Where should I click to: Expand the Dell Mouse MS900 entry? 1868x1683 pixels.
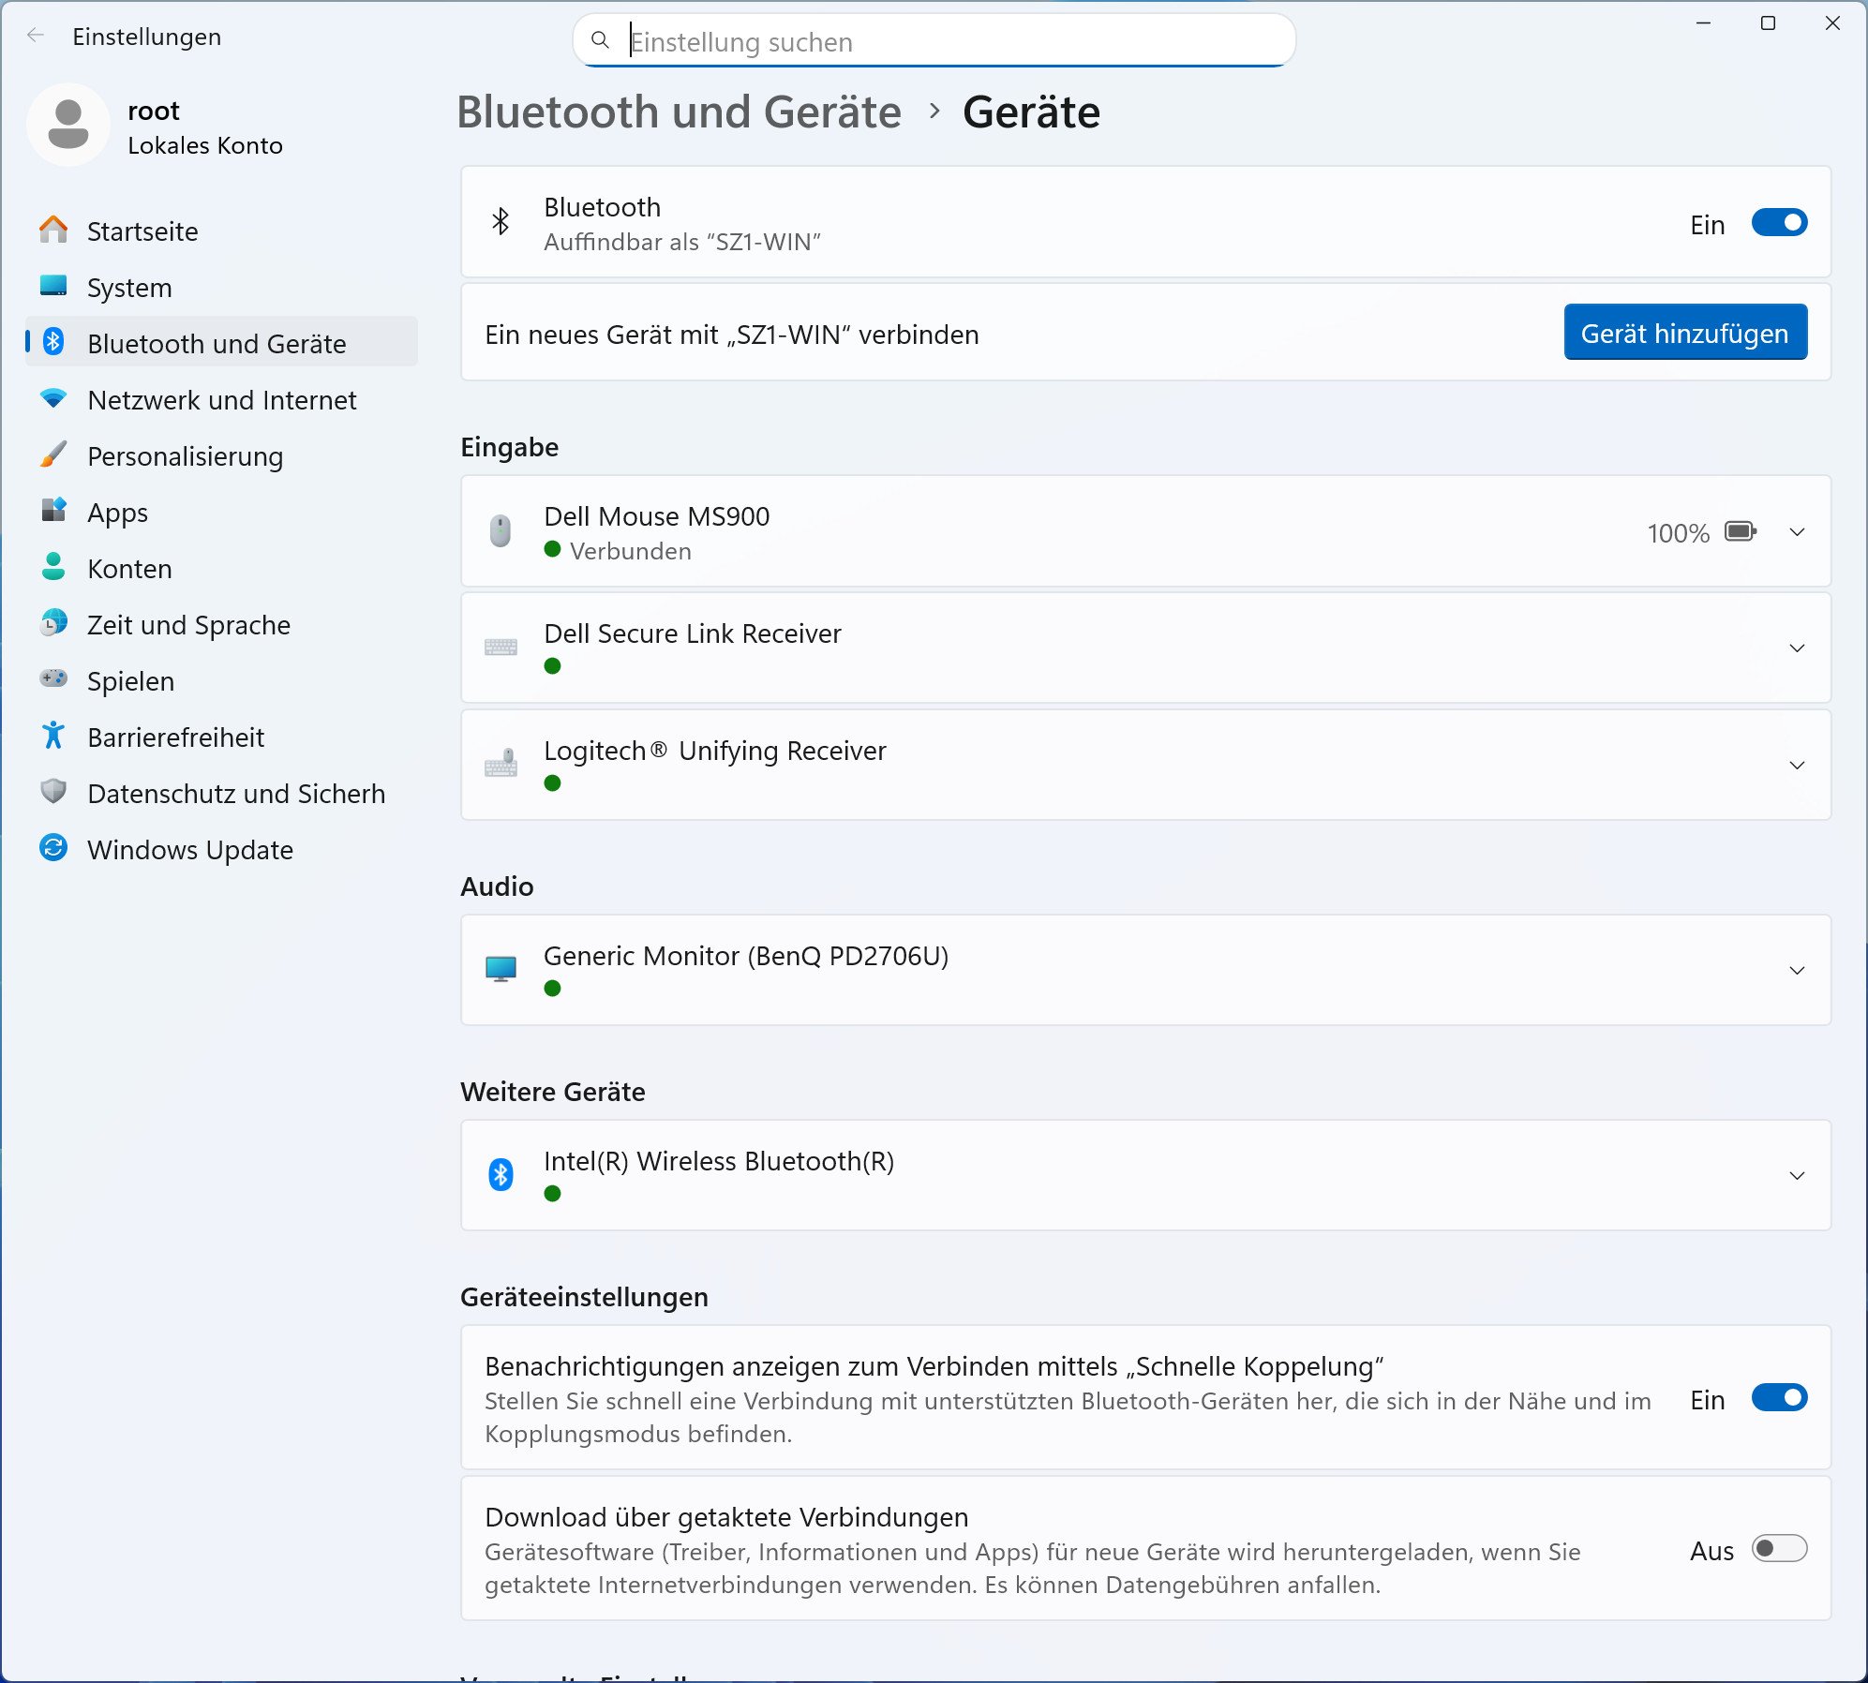[x=1796, y=531]
